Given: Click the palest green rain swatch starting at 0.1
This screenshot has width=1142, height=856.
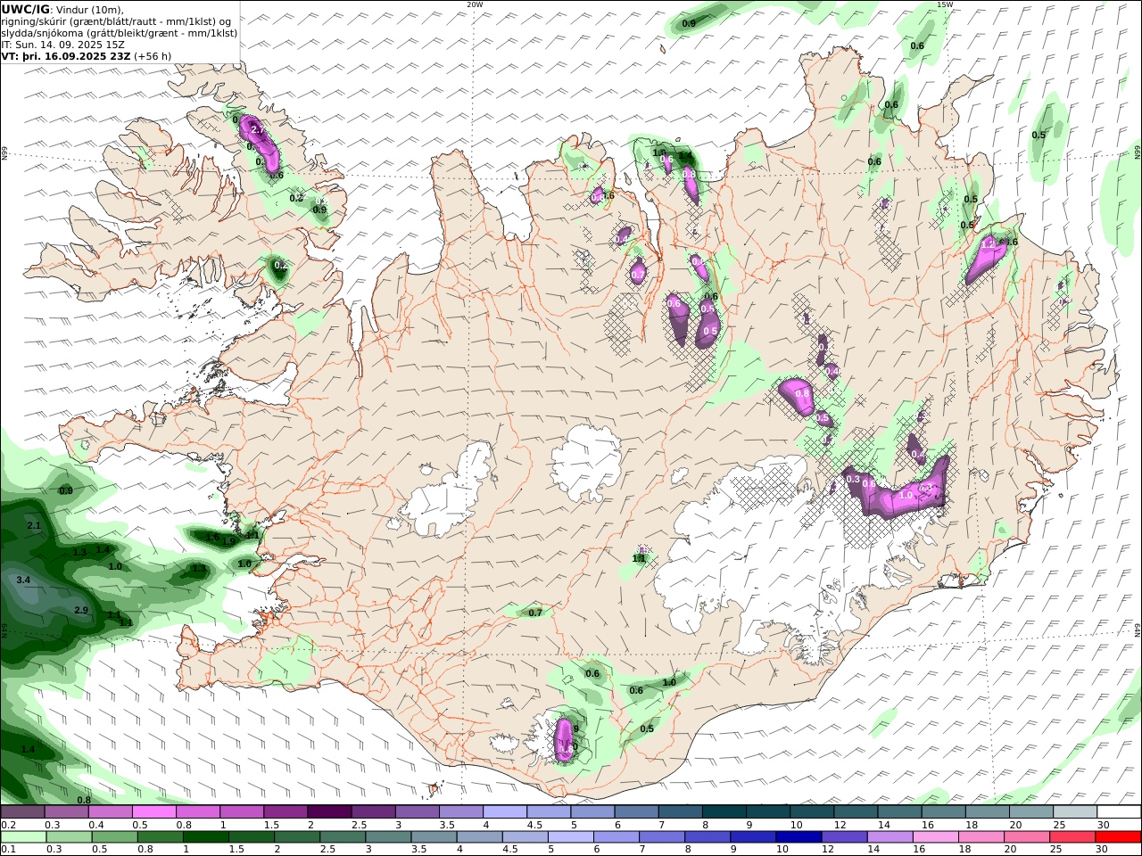Looking at the screenshot, I should (x=23, y=837).
